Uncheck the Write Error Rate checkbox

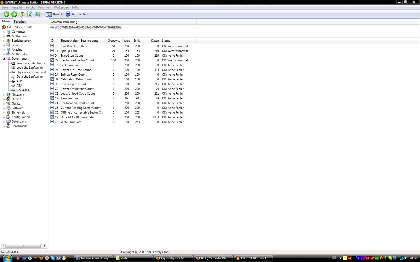pos(52,122)
